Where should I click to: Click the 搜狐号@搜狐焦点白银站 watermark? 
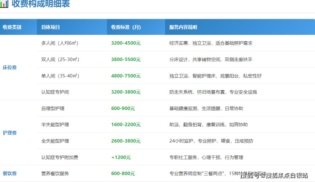[274, 175]
